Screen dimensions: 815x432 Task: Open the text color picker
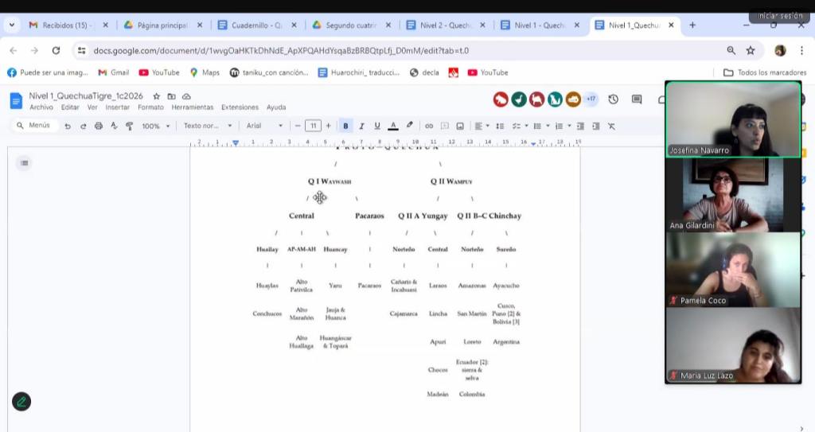pyautogui.click(x=394, y=126)
